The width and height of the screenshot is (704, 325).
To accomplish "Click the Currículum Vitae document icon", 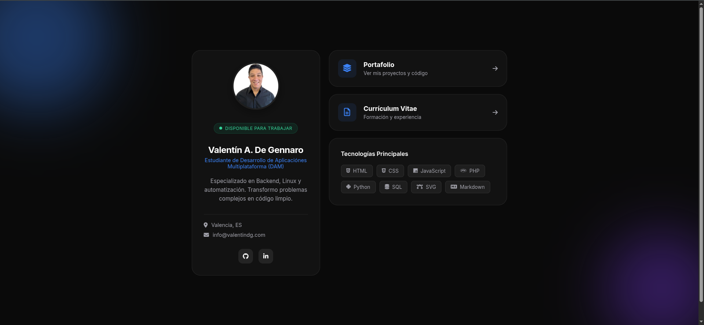I will point(347,112).
